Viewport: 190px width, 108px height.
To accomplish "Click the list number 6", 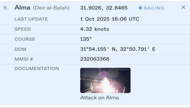I will click(6, 8).
